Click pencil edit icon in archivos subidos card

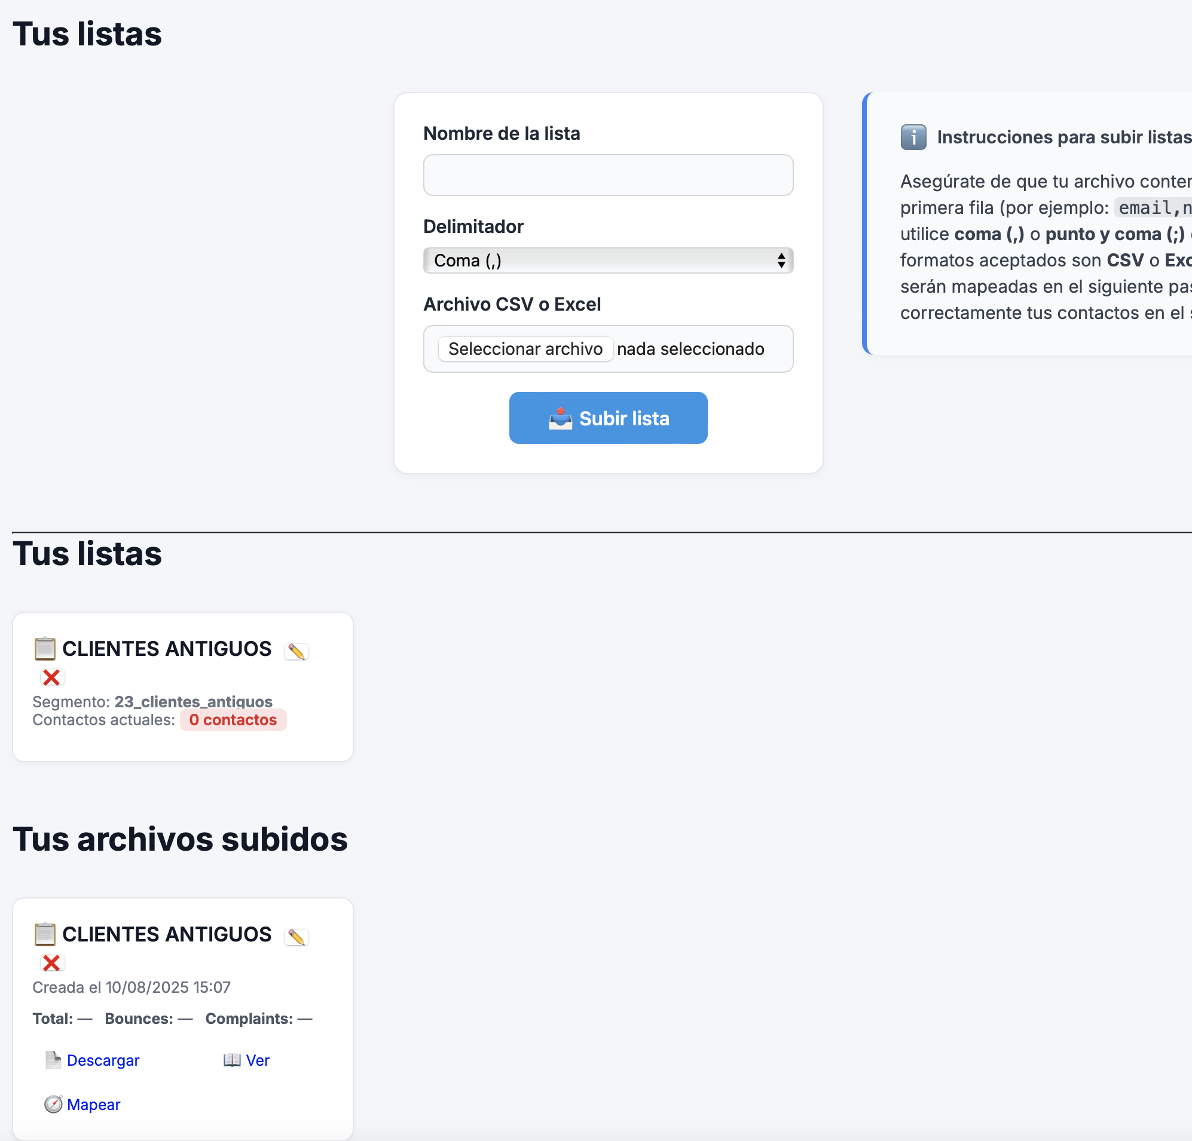click(296, 937)
